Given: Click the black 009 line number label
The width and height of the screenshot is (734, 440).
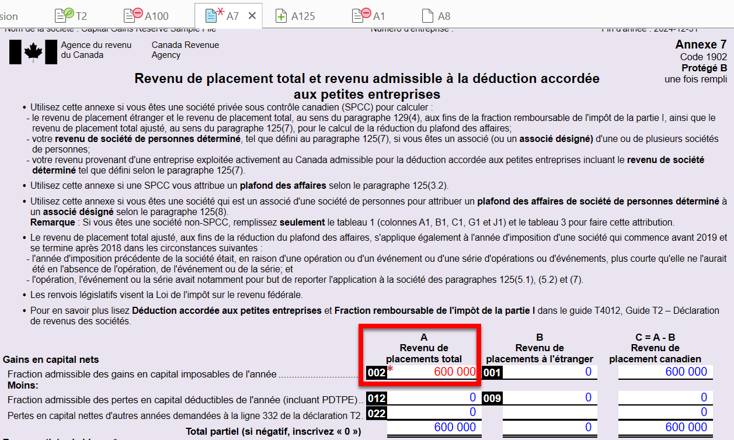Looking at the screenshot, I should [x=491, y=399].
